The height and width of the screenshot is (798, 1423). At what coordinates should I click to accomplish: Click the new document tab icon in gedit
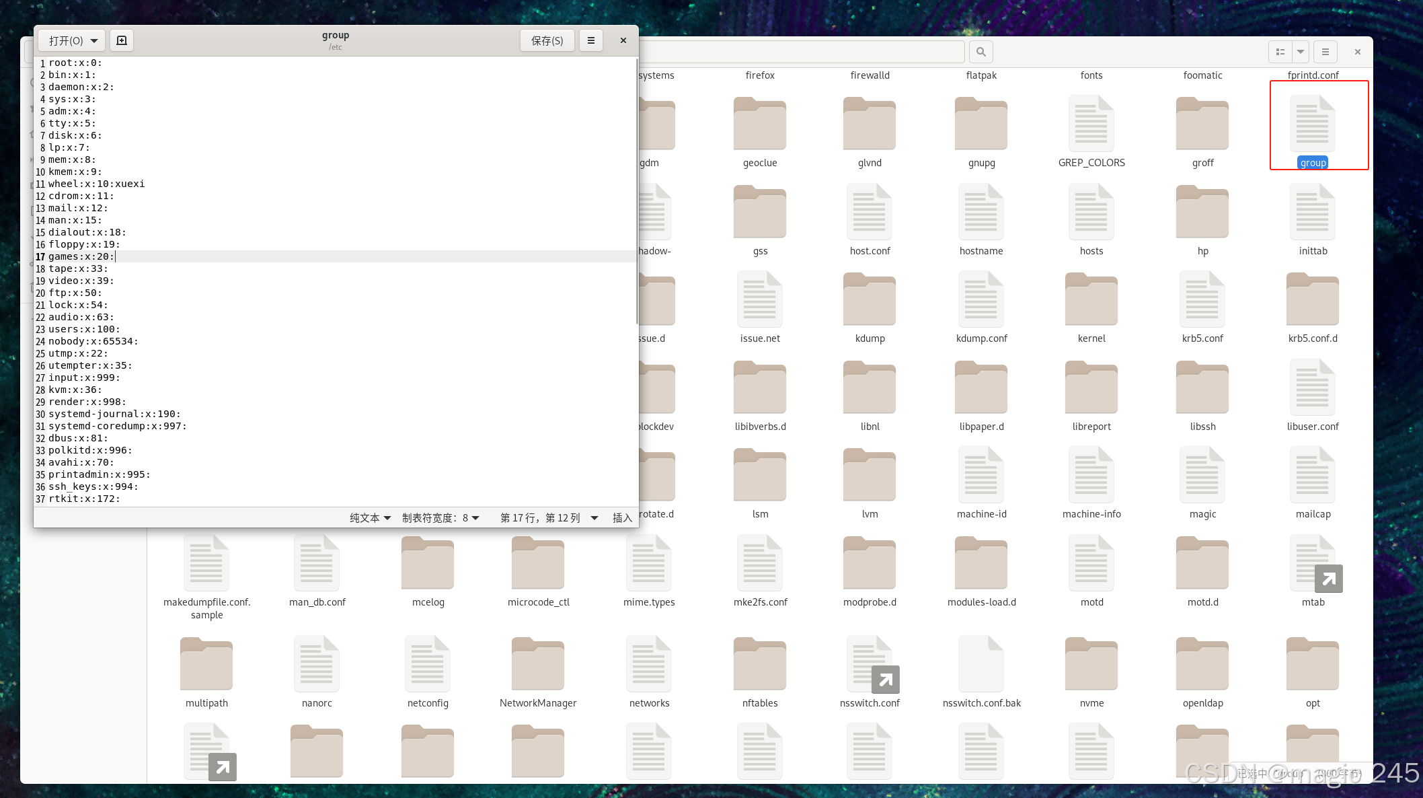coord(122,40)
